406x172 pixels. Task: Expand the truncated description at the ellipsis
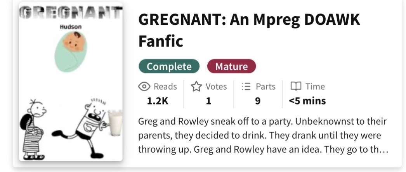(x=383, y=149)
